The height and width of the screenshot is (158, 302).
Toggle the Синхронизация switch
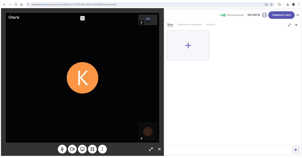(x=223, y=15)
